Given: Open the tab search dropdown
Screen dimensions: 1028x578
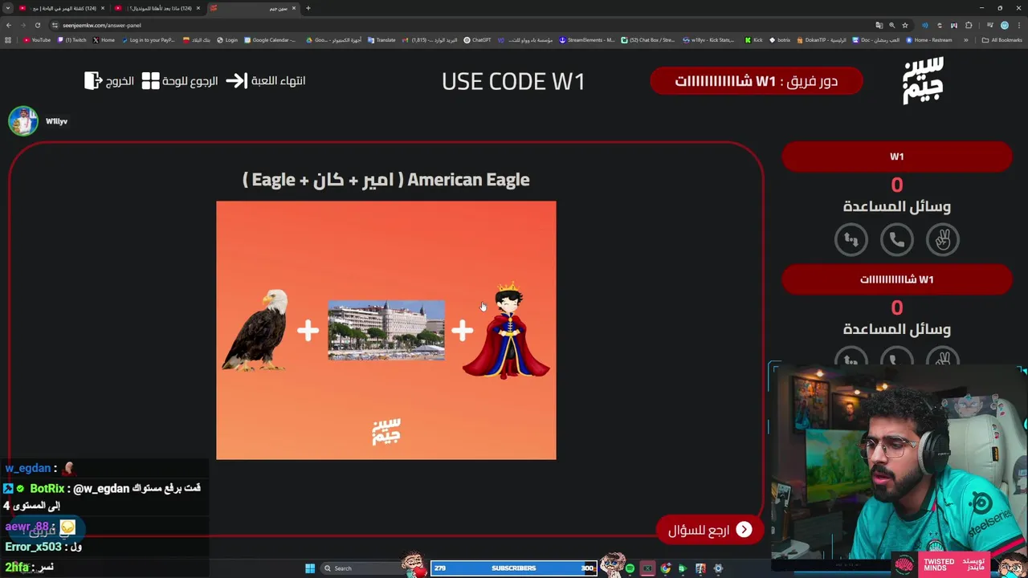Looking at the screenshot, I should click(x=8, y=8).
